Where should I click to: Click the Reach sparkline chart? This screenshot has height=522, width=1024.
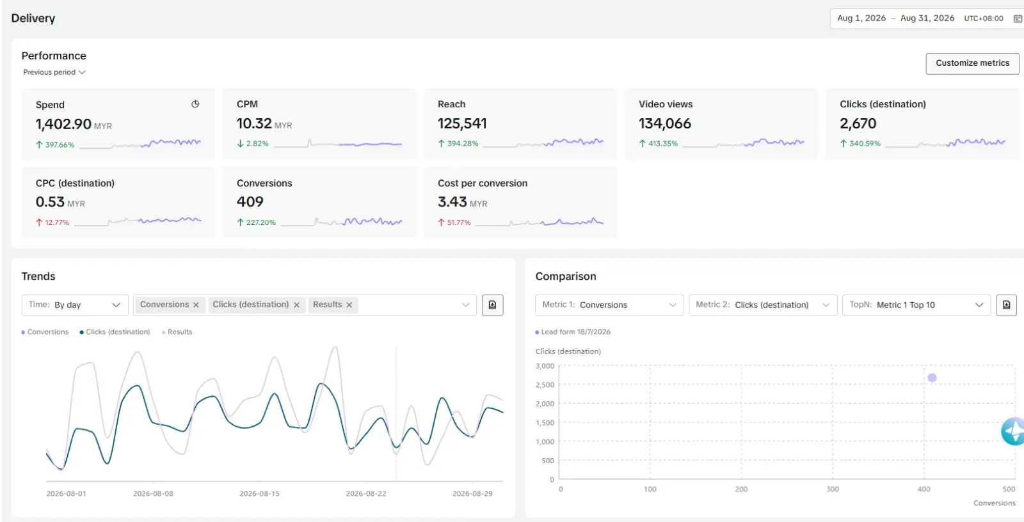pos(543,142)
